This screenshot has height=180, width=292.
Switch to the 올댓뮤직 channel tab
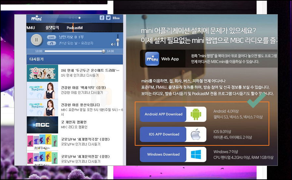(x=52, y=28)
